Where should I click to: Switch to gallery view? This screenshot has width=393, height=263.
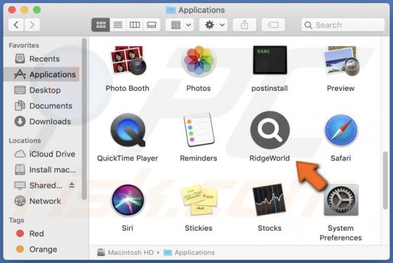point(152,24)
